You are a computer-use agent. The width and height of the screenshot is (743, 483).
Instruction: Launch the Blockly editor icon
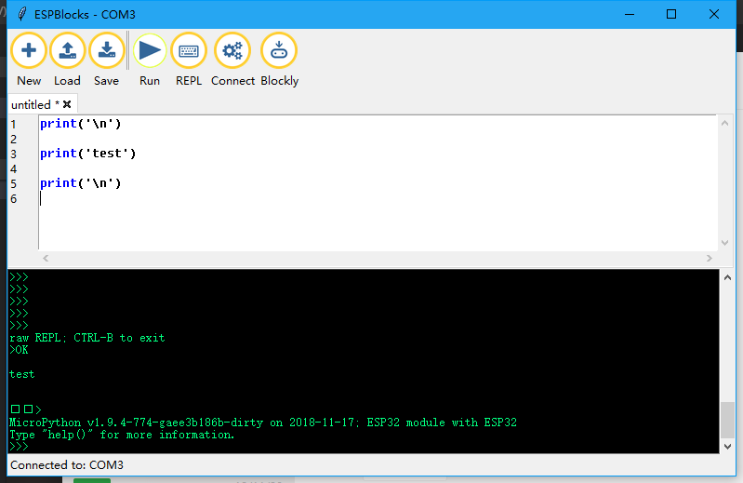279,51
